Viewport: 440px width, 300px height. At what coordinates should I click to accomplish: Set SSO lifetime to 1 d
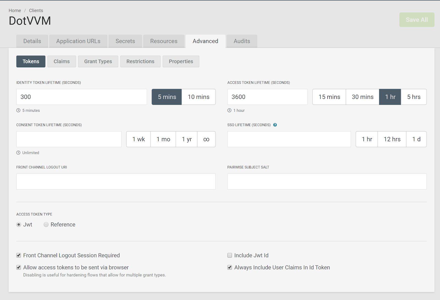416,139
